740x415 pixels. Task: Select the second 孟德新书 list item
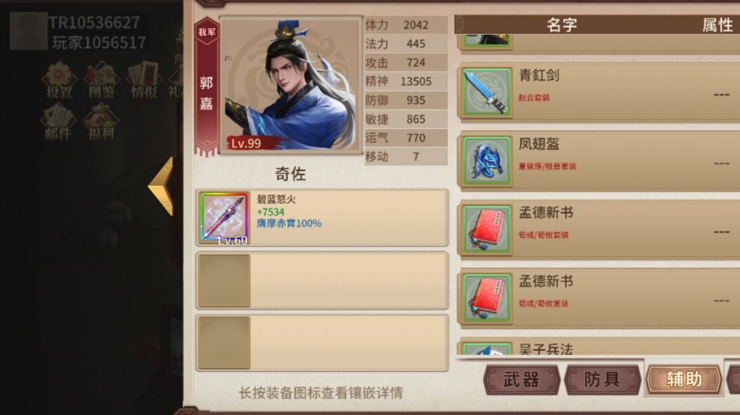(x=600, y=298)
